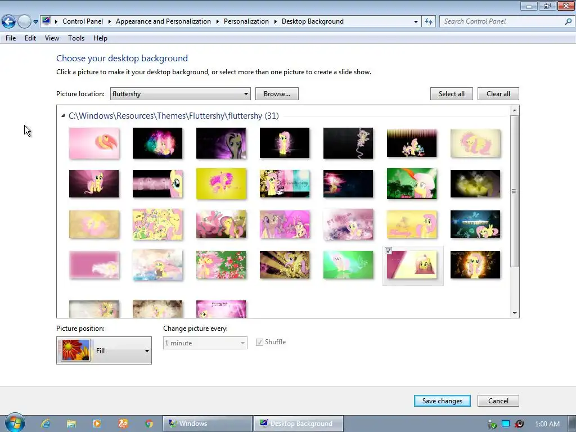The image size is (576, 432).
Task: Select the sleeping Fluttershy cream wallpaper
Action: (475, 143)
